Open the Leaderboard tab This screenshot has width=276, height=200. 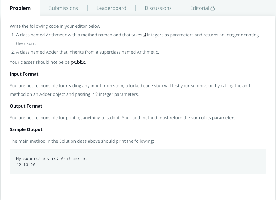(111, 8)
